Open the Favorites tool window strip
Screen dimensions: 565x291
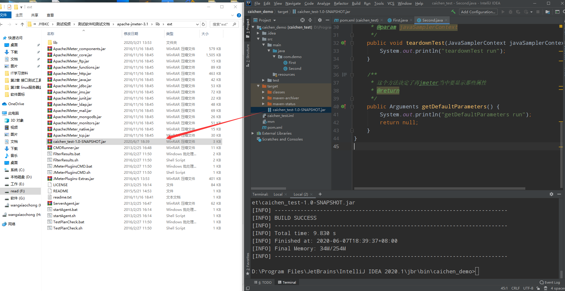(x=248, y=264)
